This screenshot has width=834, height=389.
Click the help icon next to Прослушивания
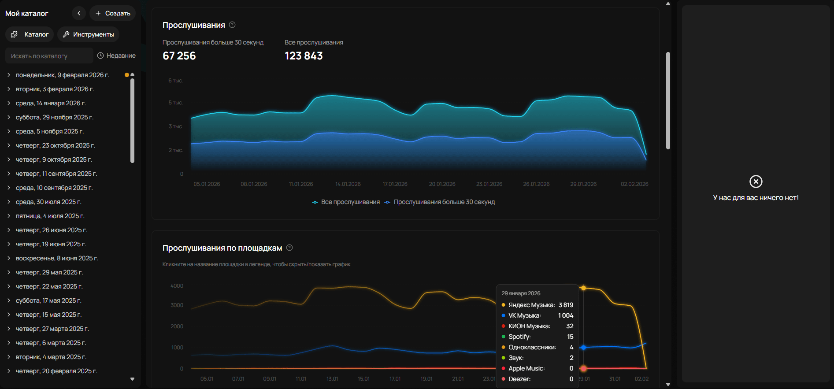pyautogui.click(x=232, y=25)
